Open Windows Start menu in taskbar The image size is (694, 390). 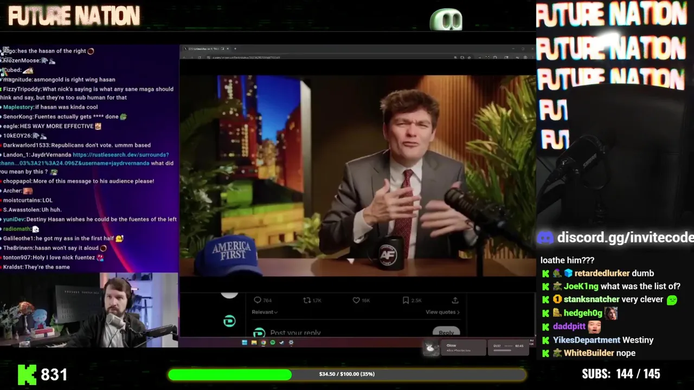pyautogui.click(x=245, y=342)
